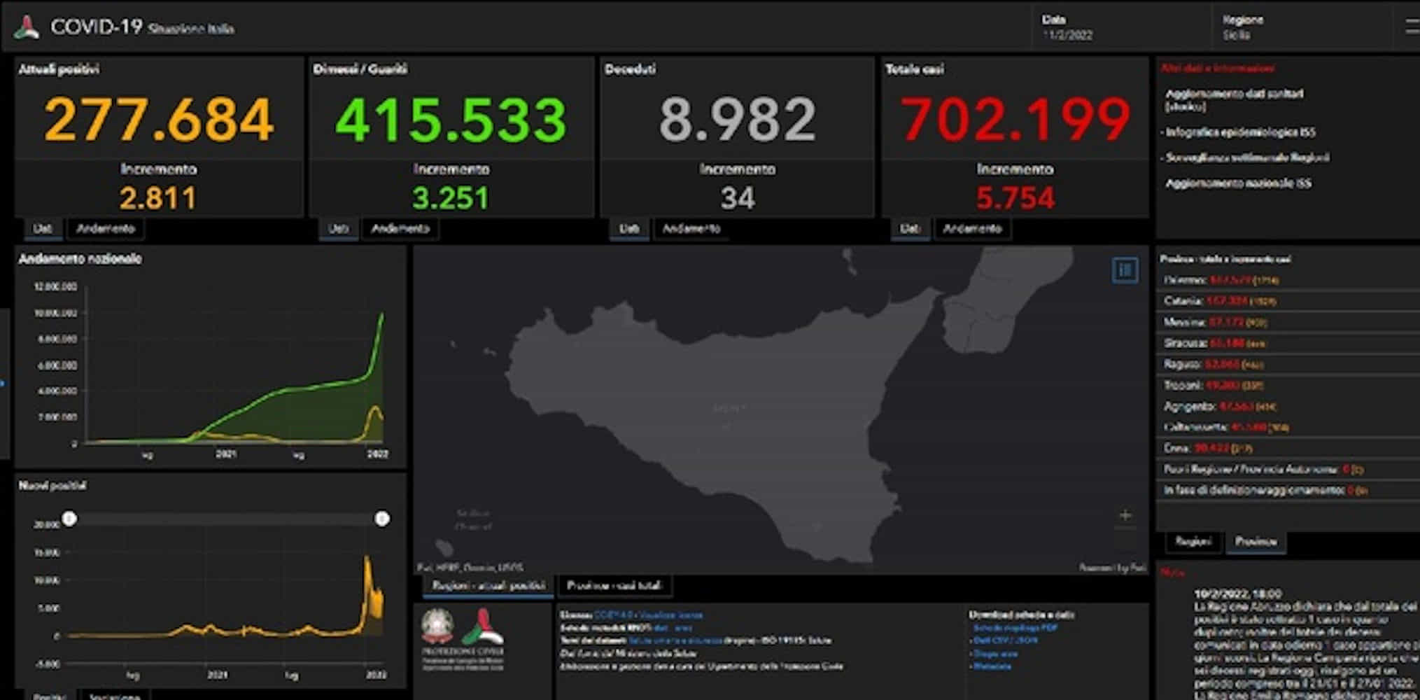
Task: Select Andamento tab under Attuali positivi
Action: coord(106,228)
